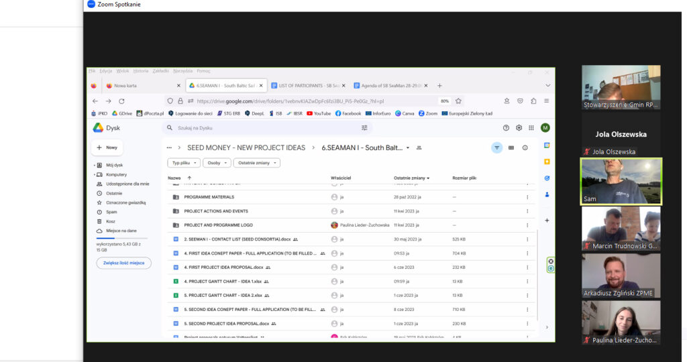Open Google Drive settings gear
The image size is (687, 362).
(519, 128)
